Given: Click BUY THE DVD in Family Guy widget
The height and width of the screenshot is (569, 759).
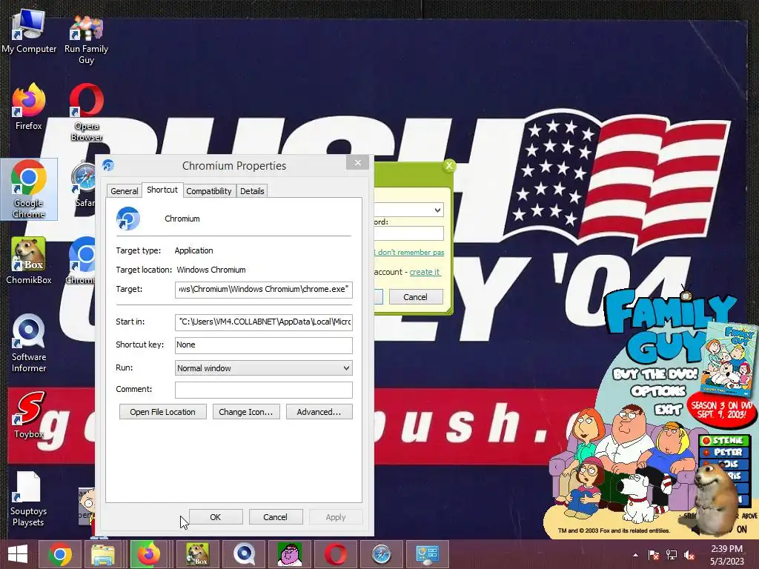Looking at the screenshot, I should coord(655,374).
